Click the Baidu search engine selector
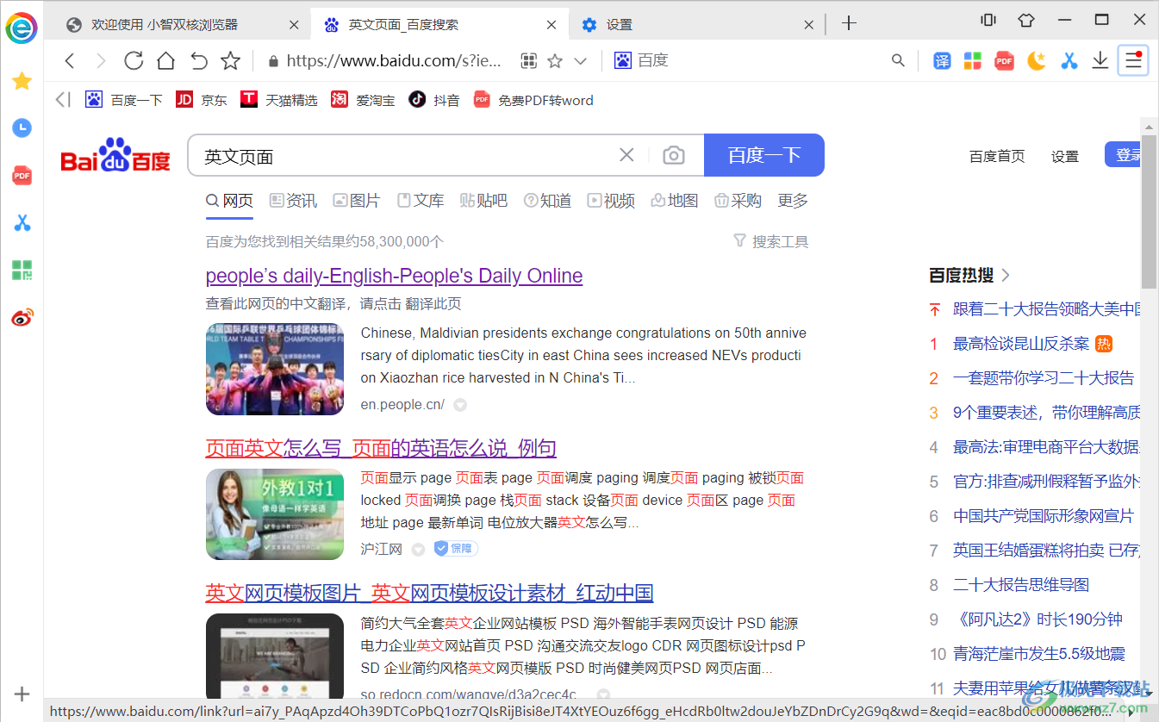 point(641,60)
